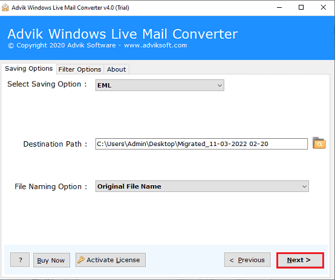
Task: Close the Advik converter window
Action: click(x=324, y=7)
